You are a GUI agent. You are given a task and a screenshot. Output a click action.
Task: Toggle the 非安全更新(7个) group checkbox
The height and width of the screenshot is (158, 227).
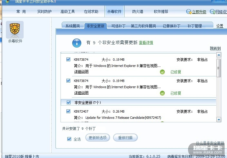(x=68, y=102)
